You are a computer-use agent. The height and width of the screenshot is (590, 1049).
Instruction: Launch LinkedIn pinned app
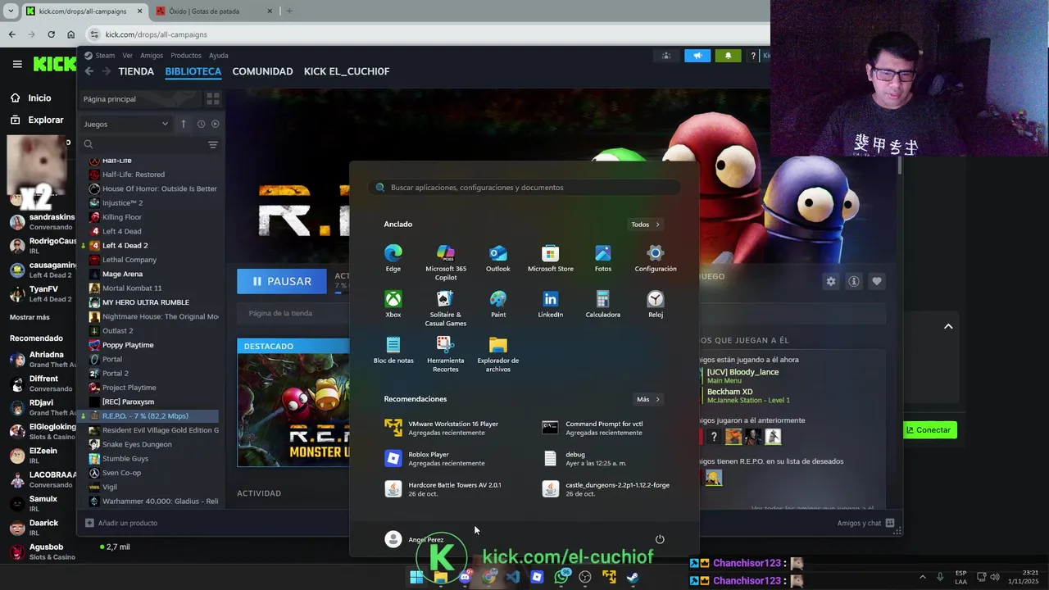coord(550,303)
